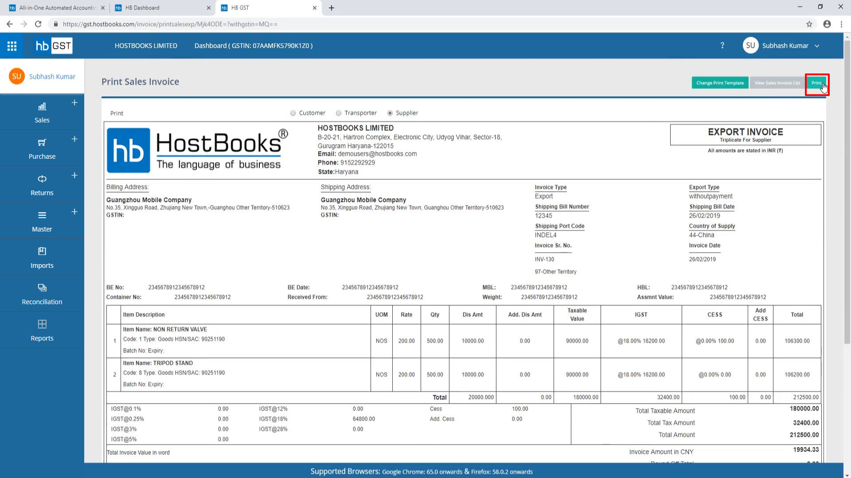The image size is (851, 478).
Task: Select the Transporter print copy option
Action: [x=339, y=113]
